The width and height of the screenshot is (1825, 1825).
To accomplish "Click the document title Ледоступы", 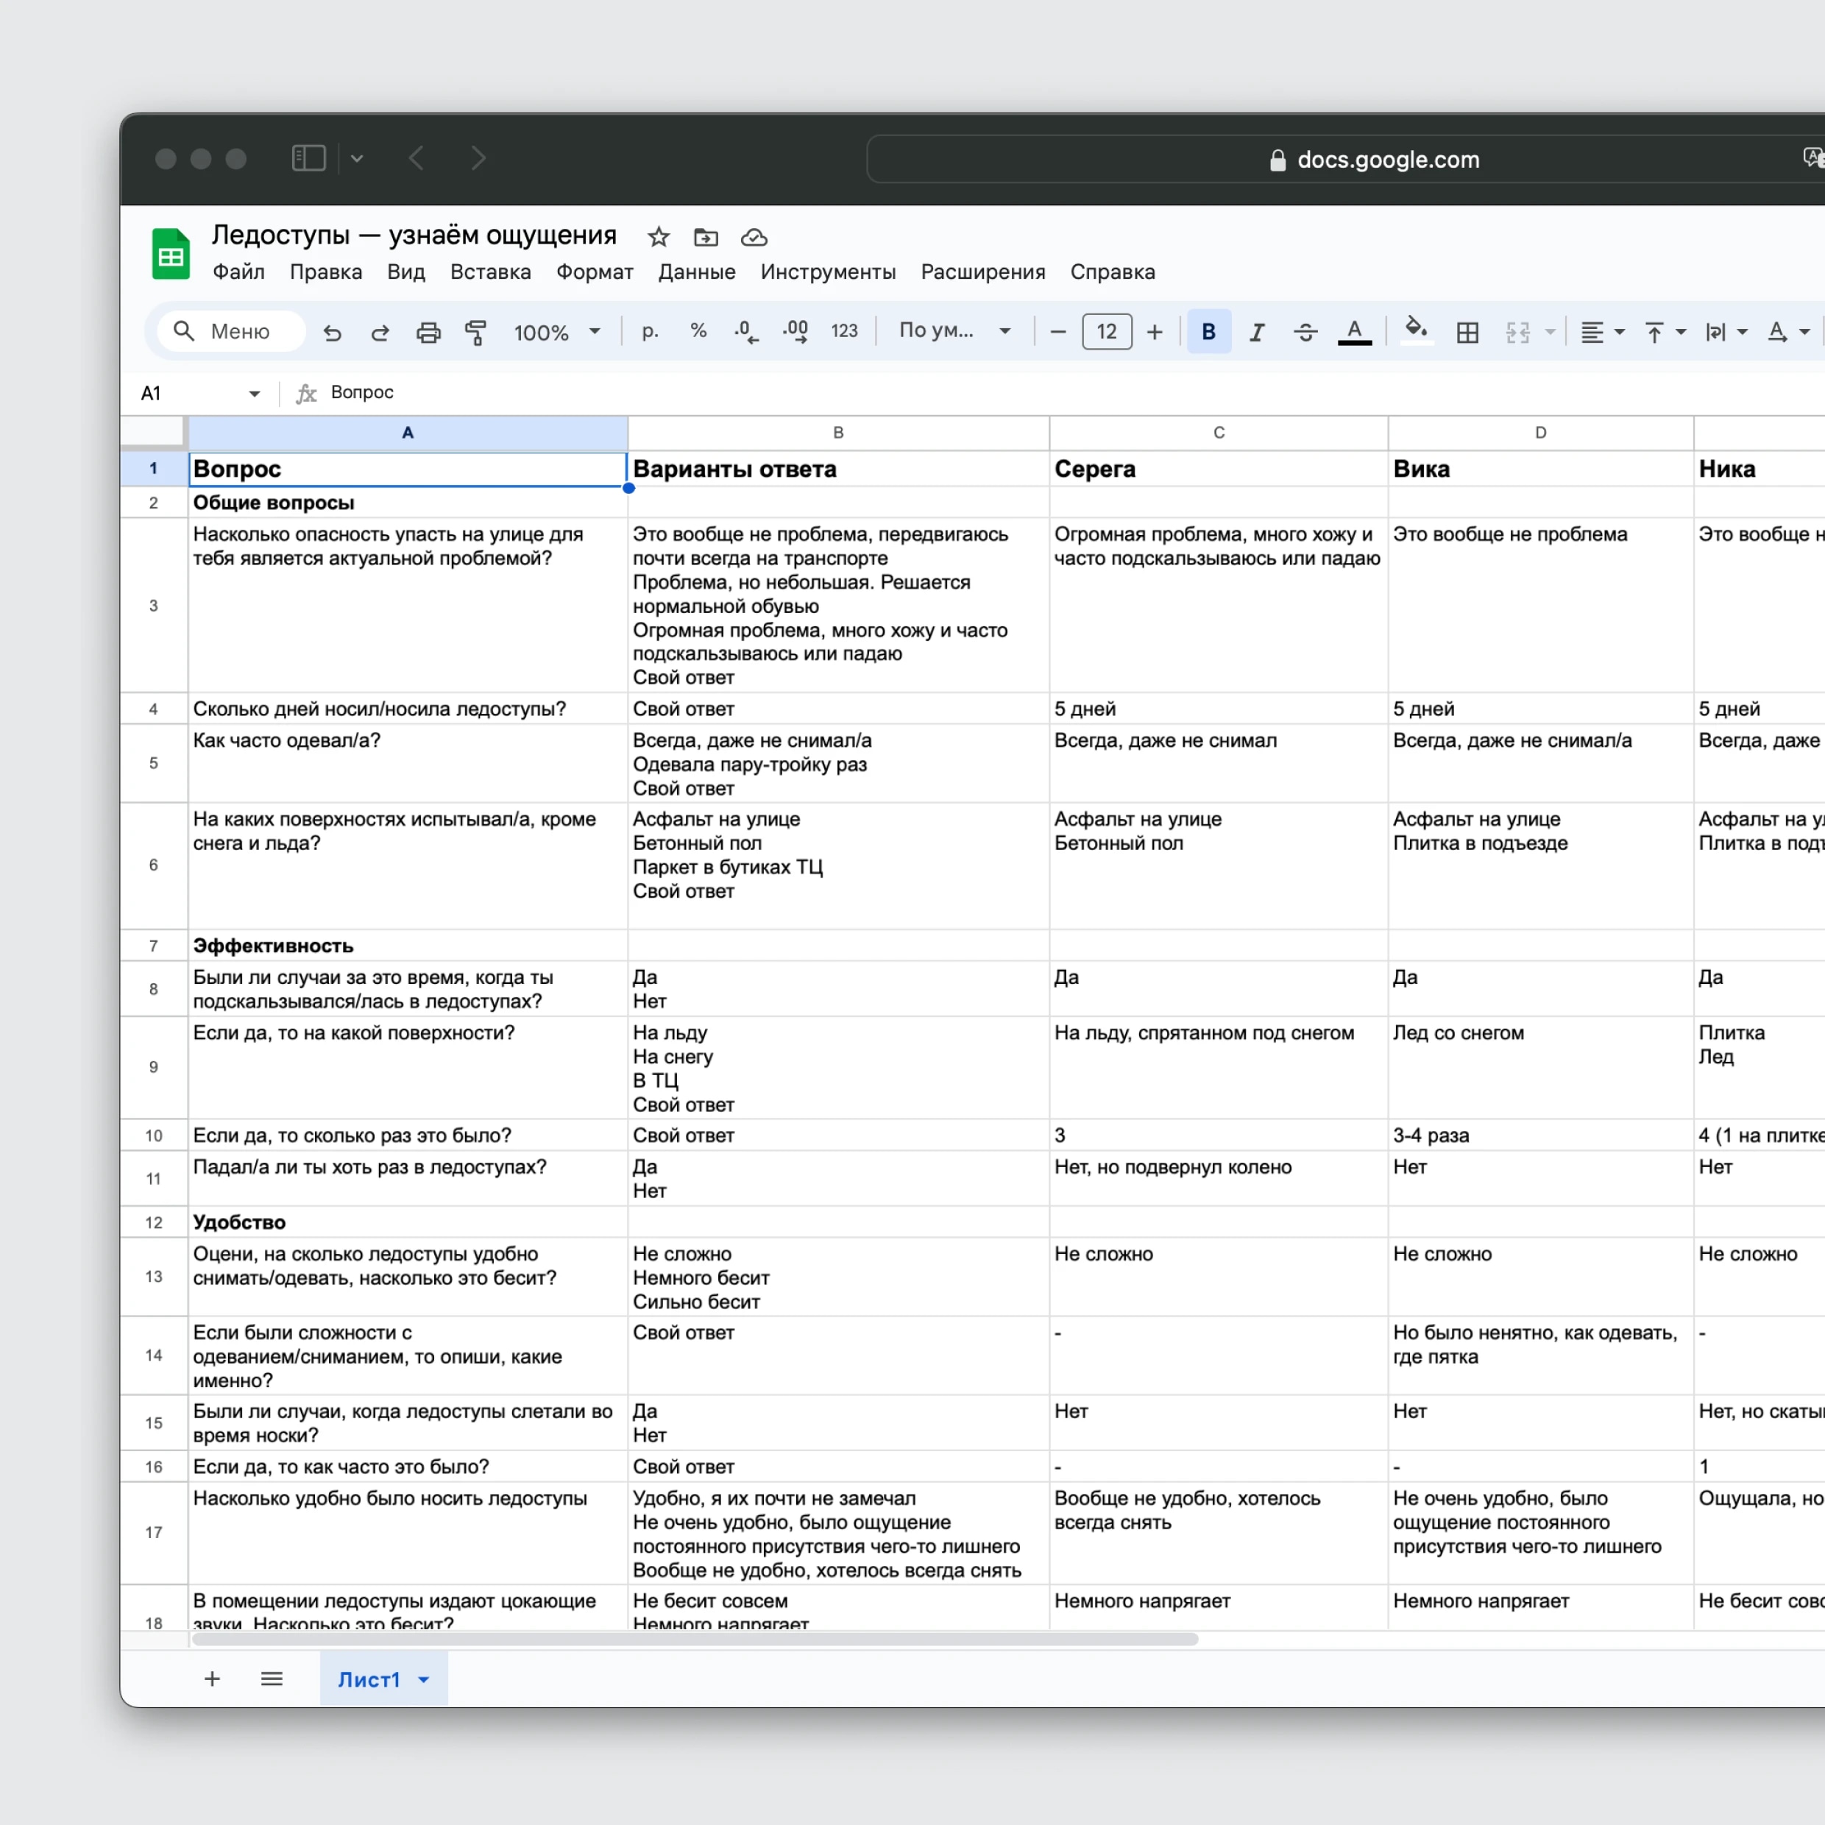I will pos(414,235).
